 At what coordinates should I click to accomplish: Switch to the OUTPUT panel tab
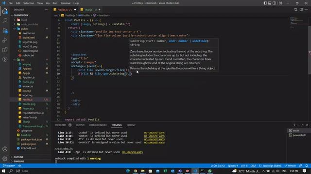pyautogui.click(x=80, y=125)
